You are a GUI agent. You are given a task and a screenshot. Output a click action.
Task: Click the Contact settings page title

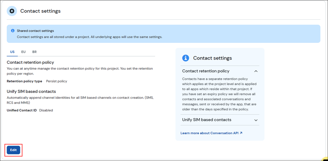(x=40, y=11)
